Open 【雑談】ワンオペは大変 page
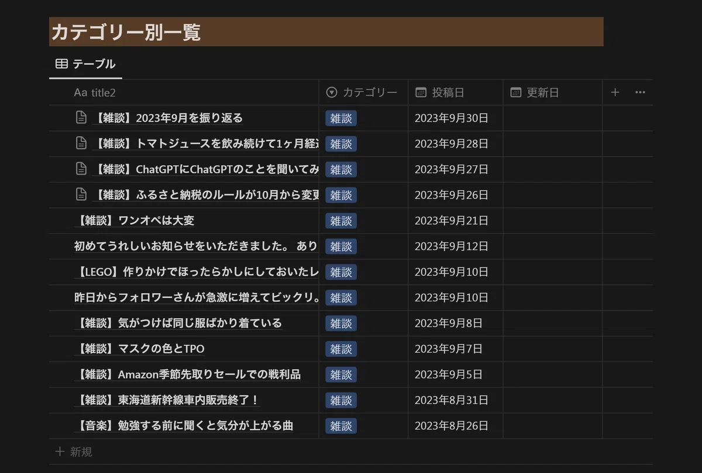The width and height of the screenshot is (702, 473). [134, 221]
